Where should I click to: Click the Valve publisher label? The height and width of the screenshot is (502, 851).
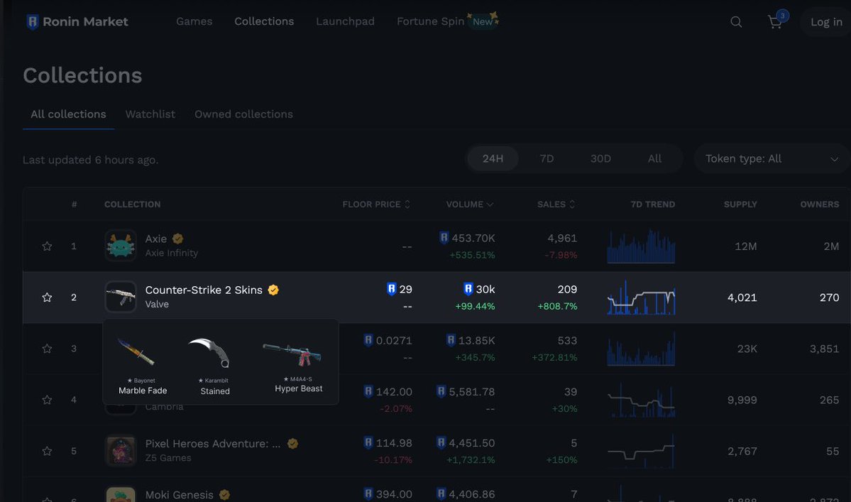pyautogui.click(x=157, y=304)
